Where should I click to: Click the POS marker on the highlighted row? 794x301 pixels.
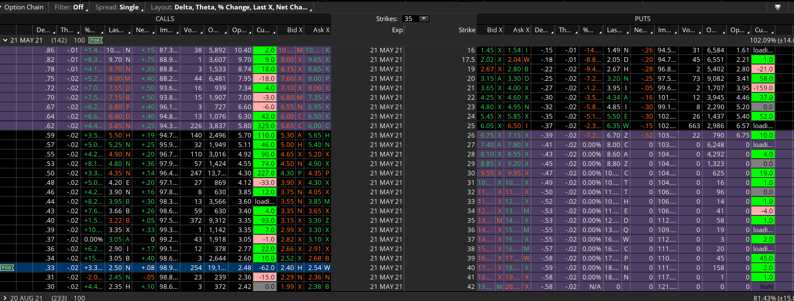pyautogui.click(x=7, y=267)
